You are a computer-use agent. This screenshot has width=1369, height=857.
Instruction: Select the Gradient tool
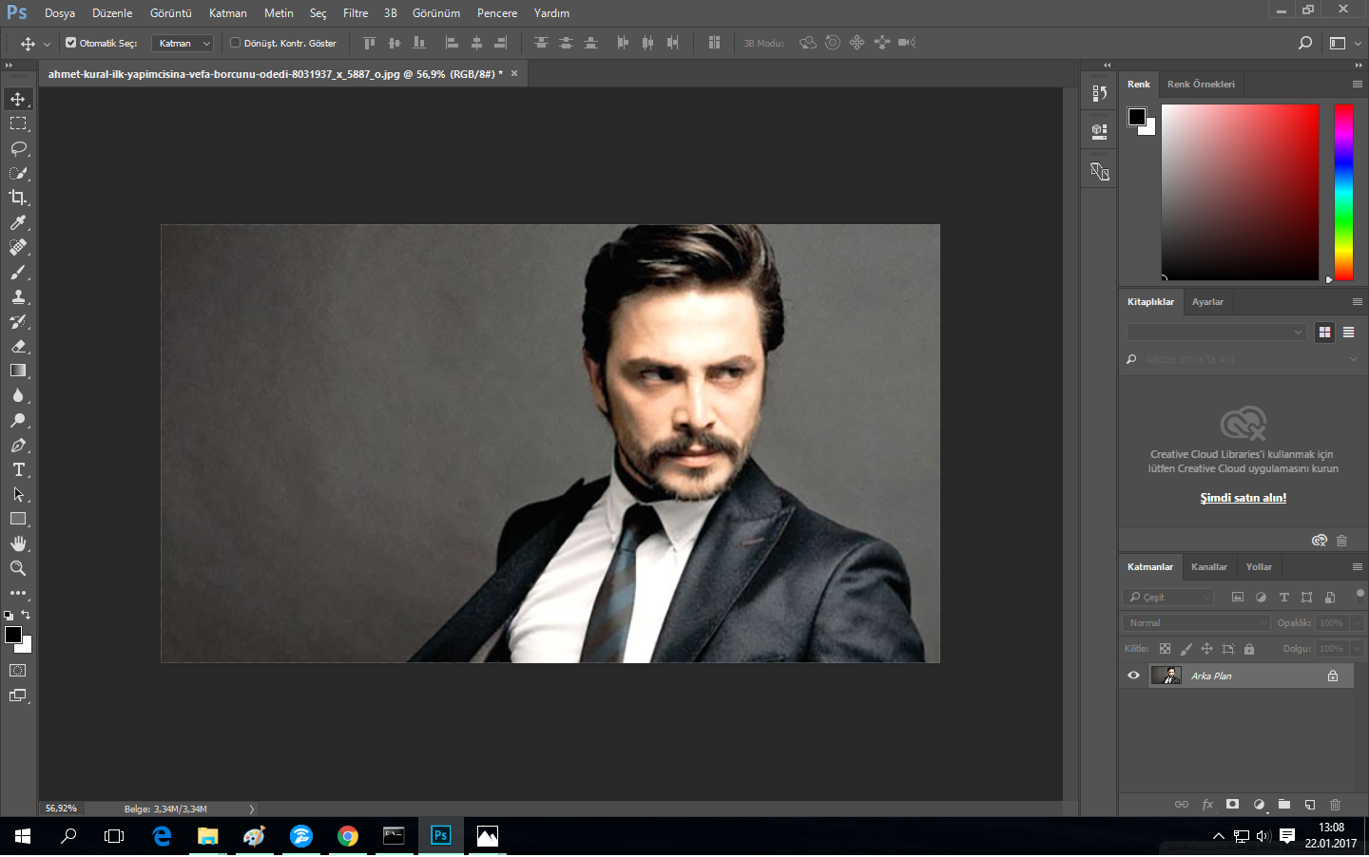click(x=18, y=371)
